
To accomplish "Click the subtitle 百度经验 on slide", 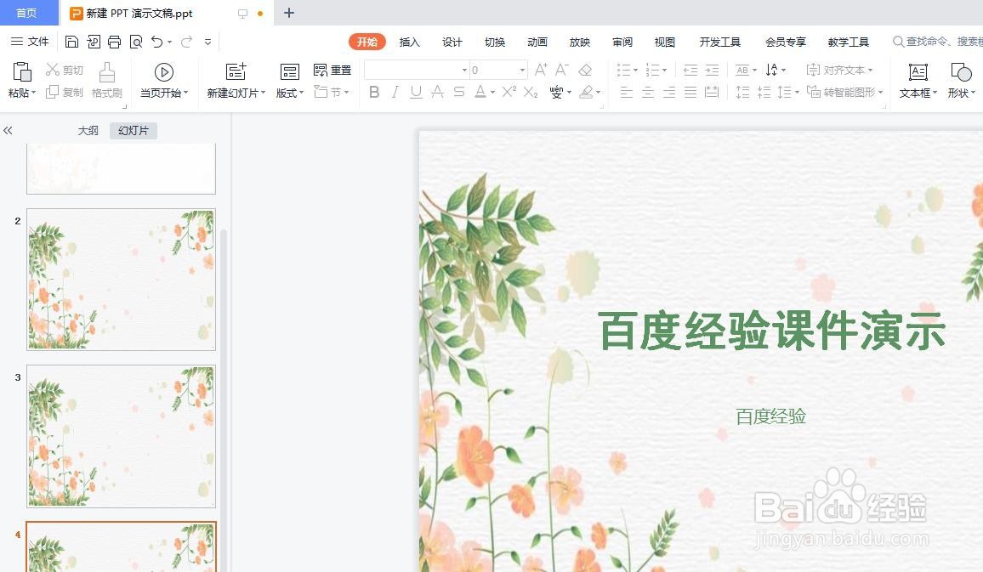I will point(770,416).
